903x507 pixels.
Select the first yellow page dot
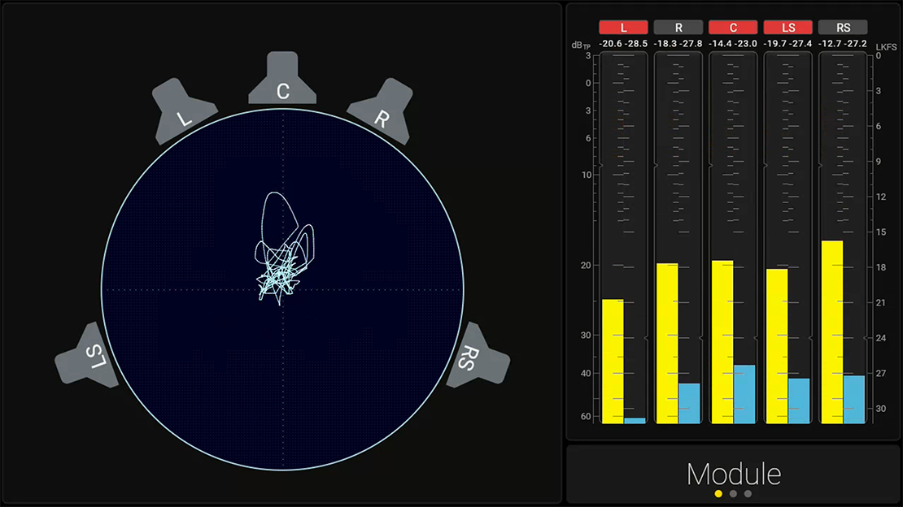point(718,493)
